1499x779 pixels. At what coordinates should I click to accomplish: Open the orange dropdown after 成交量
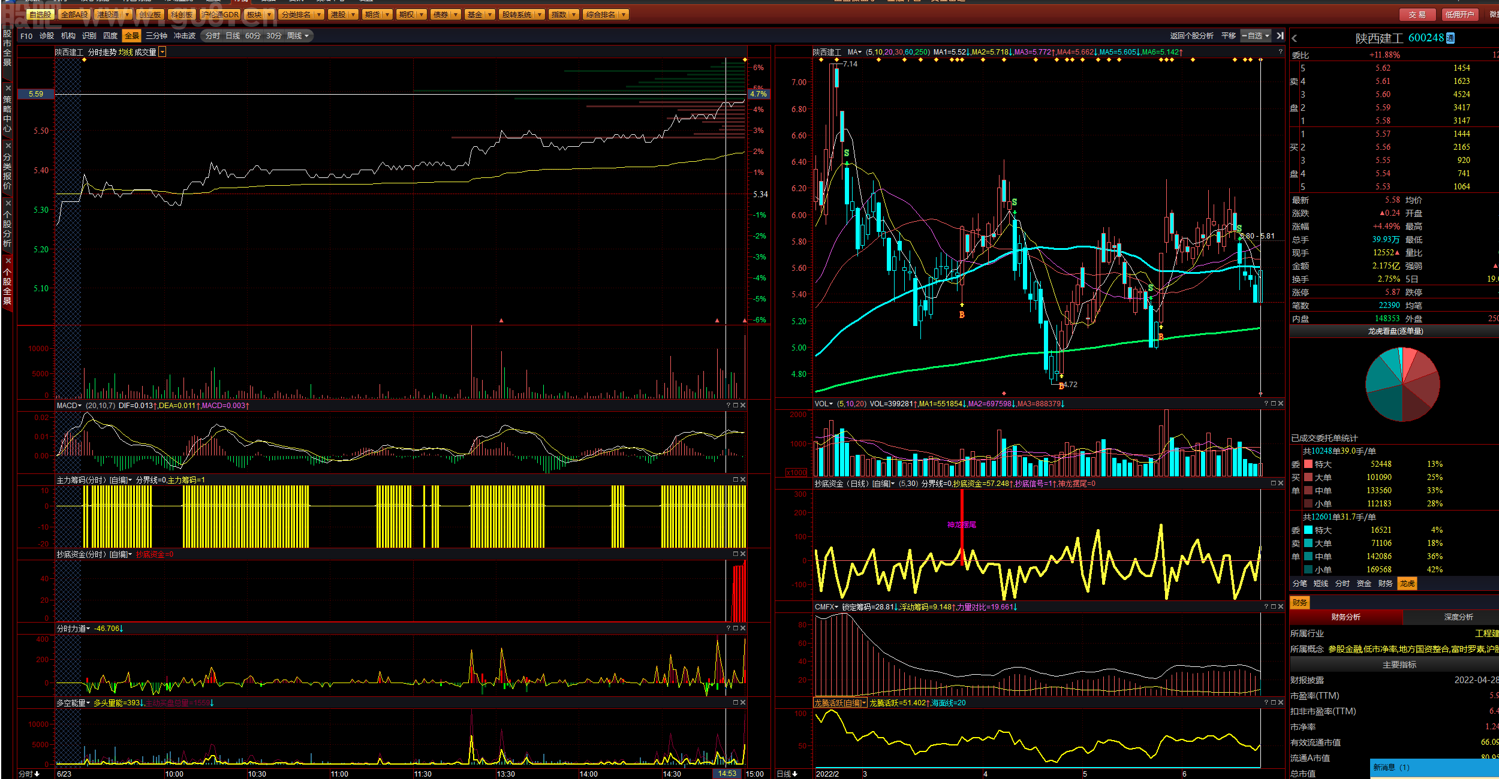pyautogui.click(x=162, y=52)
